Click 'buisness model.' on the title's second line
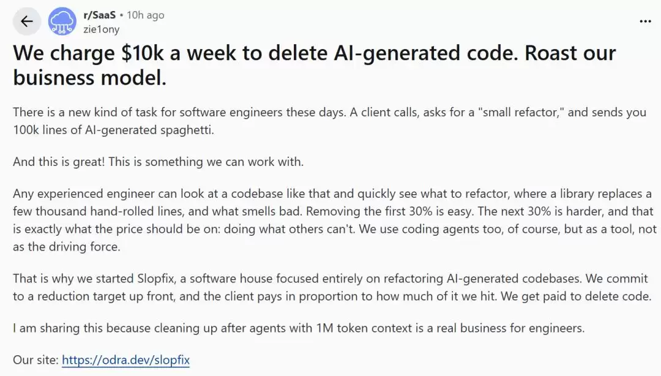Image resolution: width=661 pixels, height=376 pixels. pyautogui.click(x=89, y=78)
